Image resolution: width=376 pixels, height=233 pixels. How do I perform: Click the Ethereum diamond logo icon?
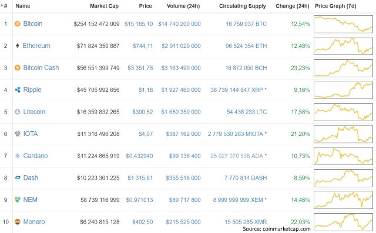[x=17, y=46]
